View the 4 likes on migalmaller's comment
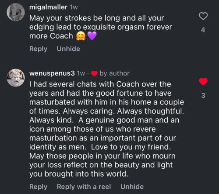Image resolution: width=219 pixels, height=194 pixels. (203, 30)
